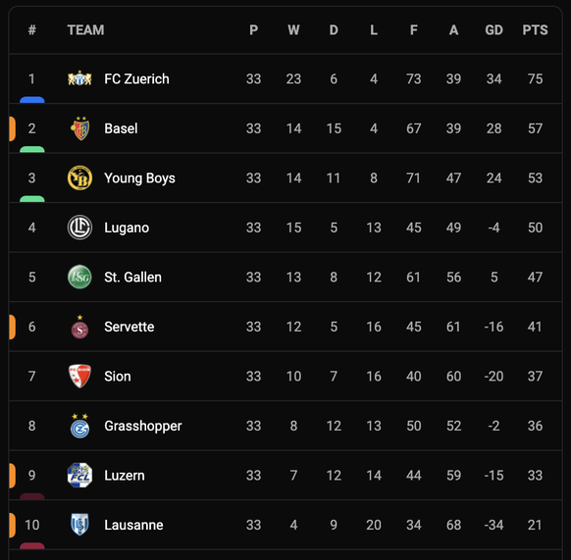Go to Grasshopper team page

tap(143, 426)
